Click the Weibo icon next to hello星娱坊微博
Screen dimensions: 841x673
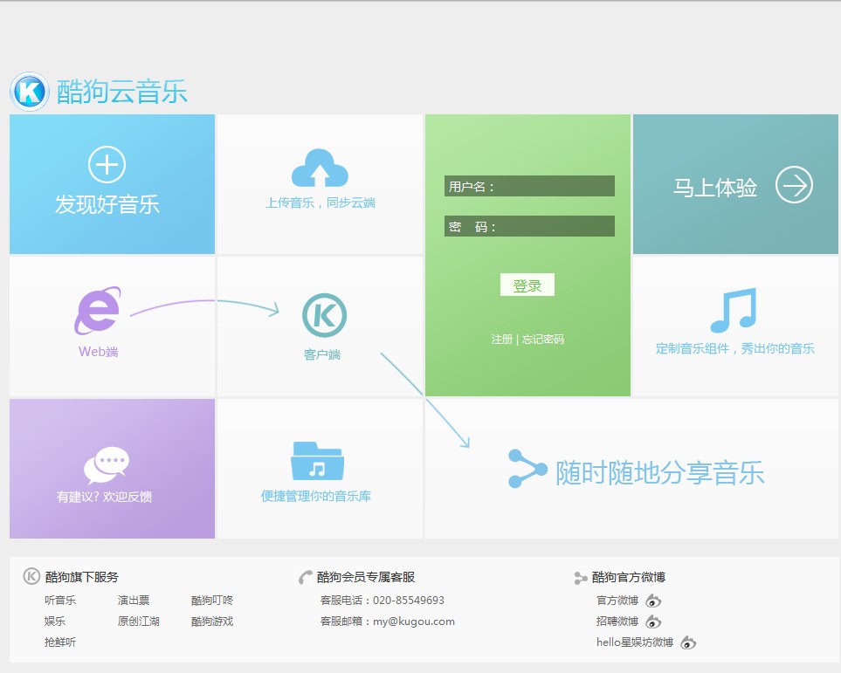click(688, 642)
